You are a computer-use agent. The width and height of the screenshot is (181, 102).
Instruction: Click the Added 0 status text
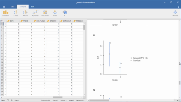pos(71,100)
